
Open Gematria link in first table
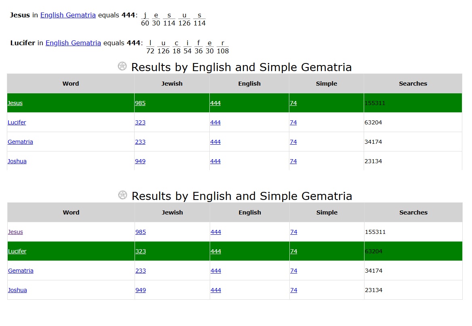pos(20,142)
